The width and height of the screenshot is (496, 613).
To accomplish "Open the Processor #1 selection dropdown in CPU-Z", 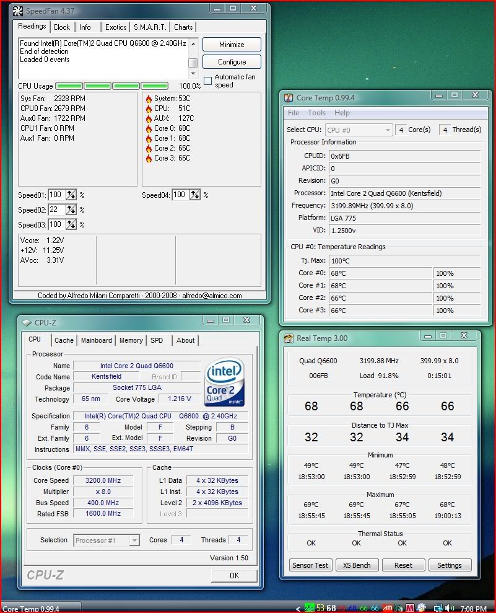I will point(107,540).
